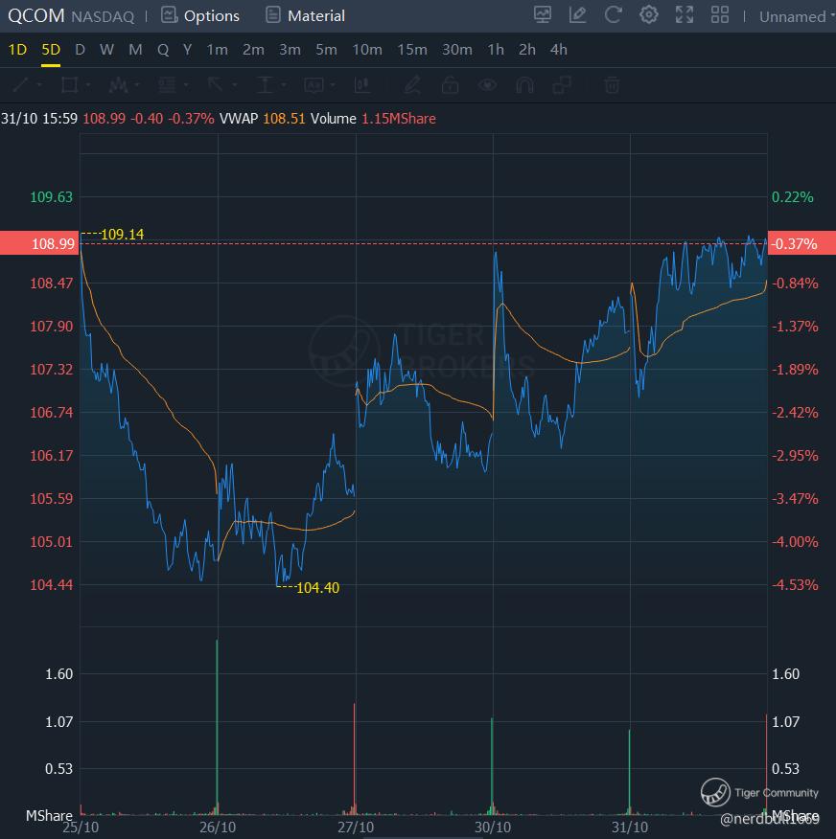Screen dimensions: 836x839
Task: Select the wave pattern drawing tool
Action: [118, 84]
